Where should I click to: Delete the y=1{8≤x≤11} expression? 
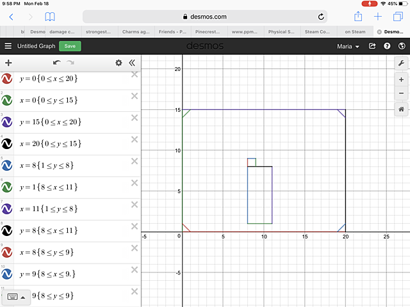tap(135, 183)
